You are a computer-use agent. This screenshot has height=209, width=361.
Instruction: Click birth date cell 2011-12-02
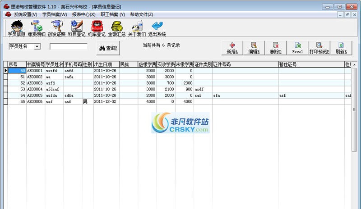tap(106, 102)
